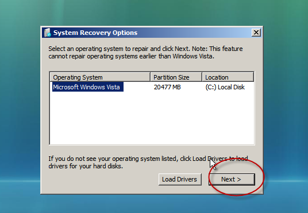Click the Next > button

pyautogui.click(x=232, y=179)
